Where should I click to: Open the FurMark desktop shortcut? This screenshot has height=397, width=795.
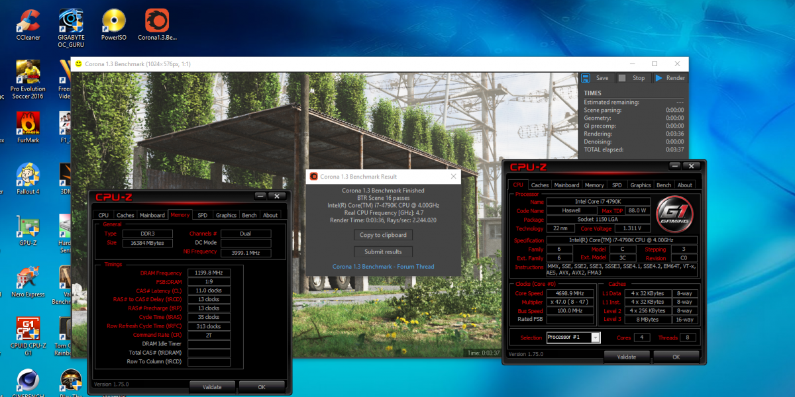[28, 127]
